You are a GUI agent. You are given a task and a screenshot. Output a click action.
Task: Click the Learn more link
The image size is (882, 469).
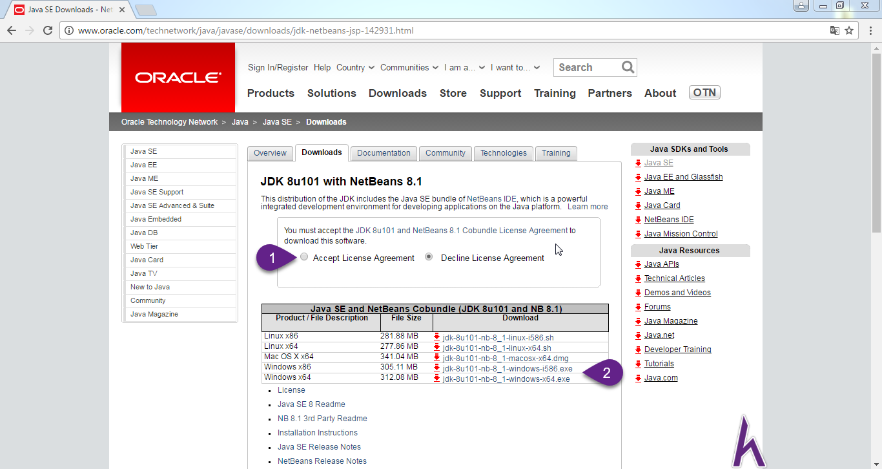tap(588, 207)
